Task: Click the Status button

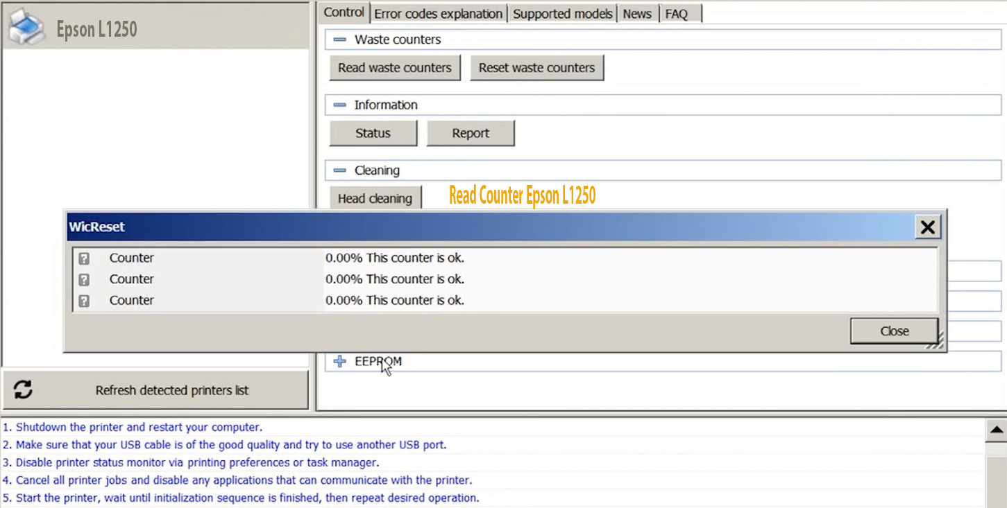Action: tap(373, 133)
